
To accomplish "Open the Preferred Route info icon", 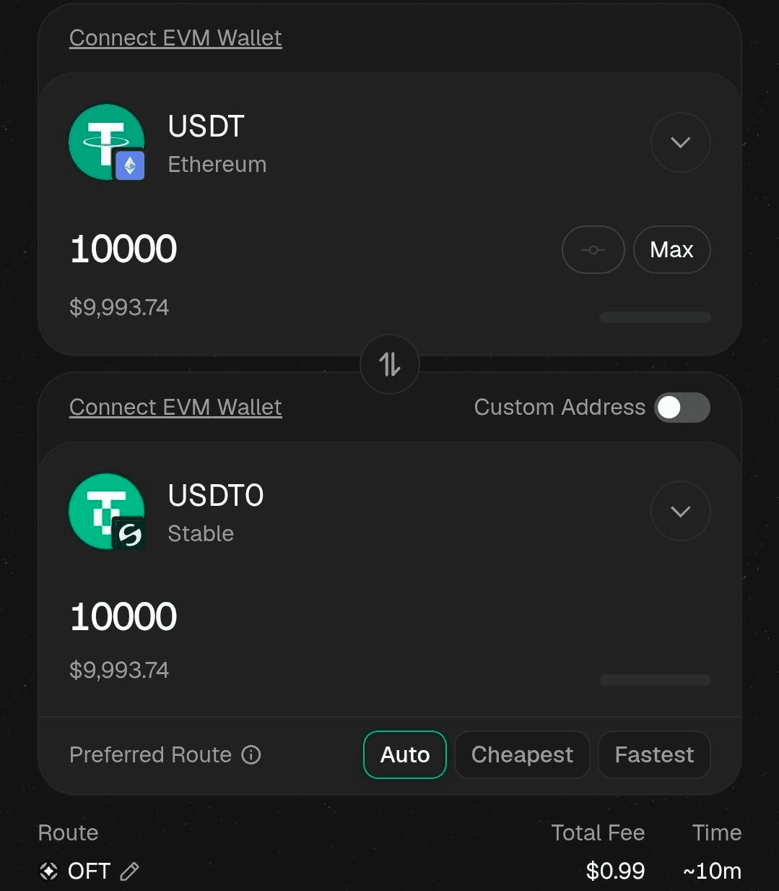I will click(251, 755).
